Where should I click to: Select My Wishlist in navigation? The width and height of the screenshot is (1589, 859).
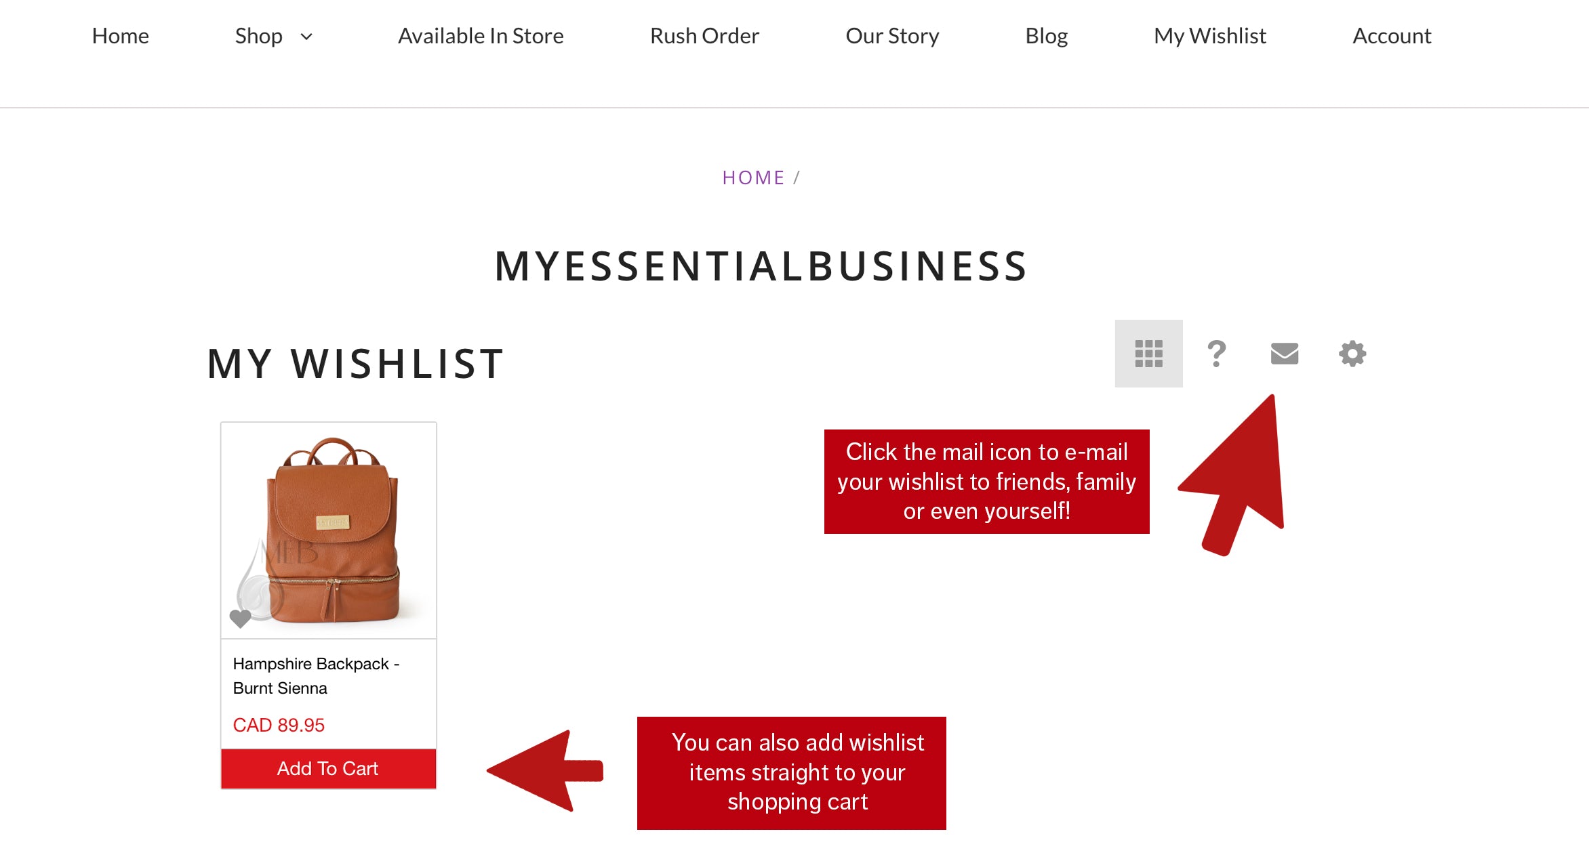[x=1210, y=36]
